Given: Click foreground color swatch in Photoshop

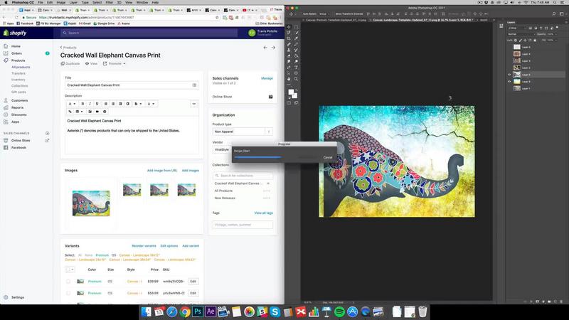Looking at the screenshot, I should (x=291, y=92).
